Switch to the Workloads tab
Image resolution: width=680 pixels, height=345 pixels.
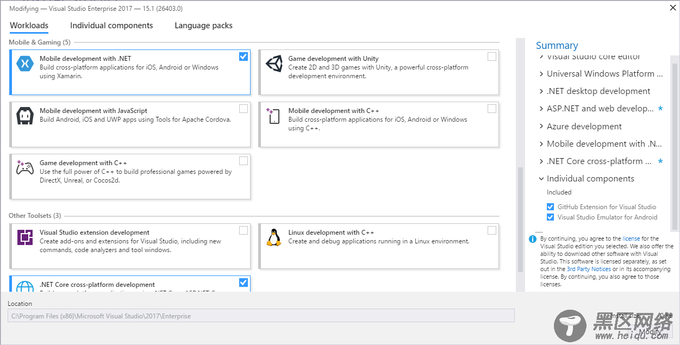coord(29,26)
